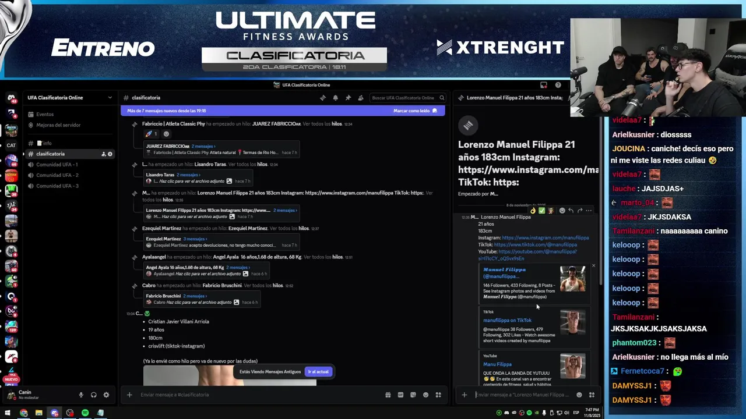Open 2 mensajes link under Lisandro Taras thread
Image resolution: width=746 pixels, height=419 pixels.
coord(188,175)
